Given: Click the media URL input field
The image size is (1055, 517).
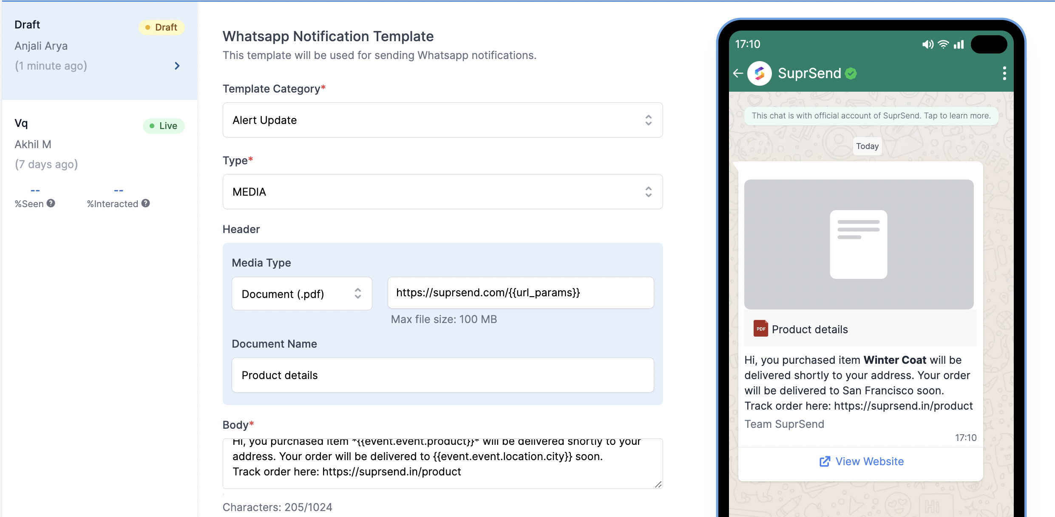Looking at the screenshot, I should click(x=521, y=292).
